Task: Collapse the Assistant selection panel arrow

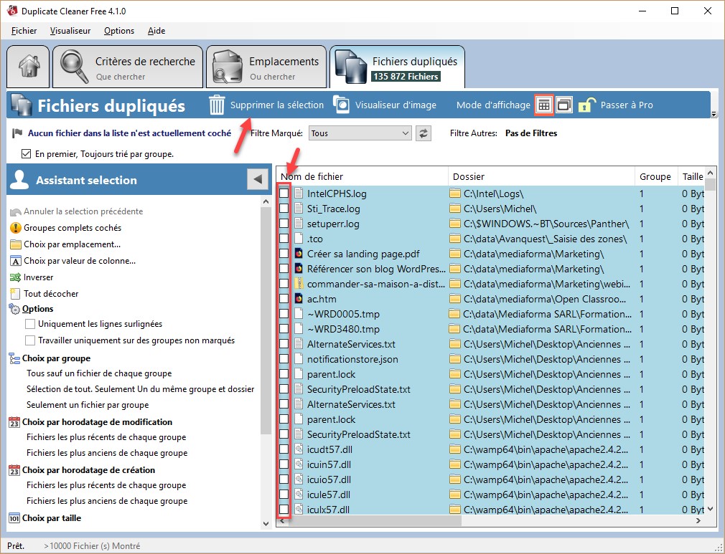Action: [257, 180]
